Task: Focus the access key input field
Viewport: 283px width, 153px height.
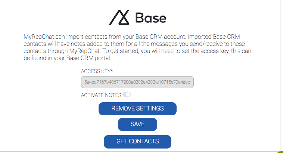Action: pyautogui.click(x=137, y=82)
